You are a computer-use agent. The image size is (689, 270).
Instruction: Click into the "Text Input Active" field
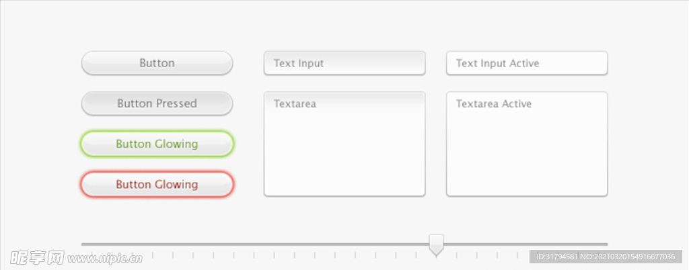pyautogui.click(x=527, y=63)
